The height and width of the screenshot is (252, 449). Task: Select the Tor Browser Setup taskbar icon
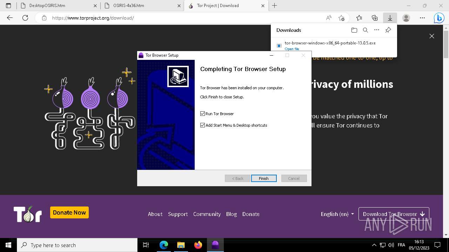(x=215, y=245)
